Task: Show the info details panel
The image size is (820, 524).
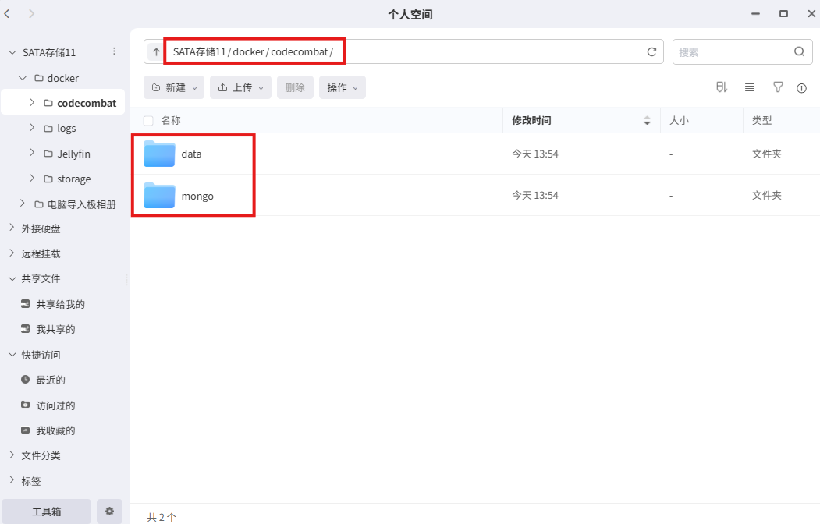Action: 801,88
